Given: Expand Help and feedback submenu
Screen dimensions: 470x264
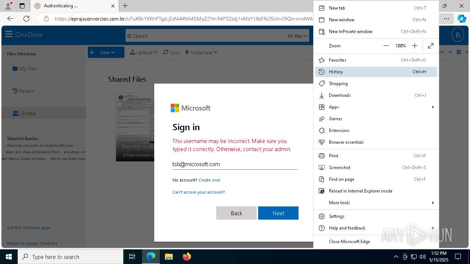Looking at the screenshot, I should click(x=376, y=228).
